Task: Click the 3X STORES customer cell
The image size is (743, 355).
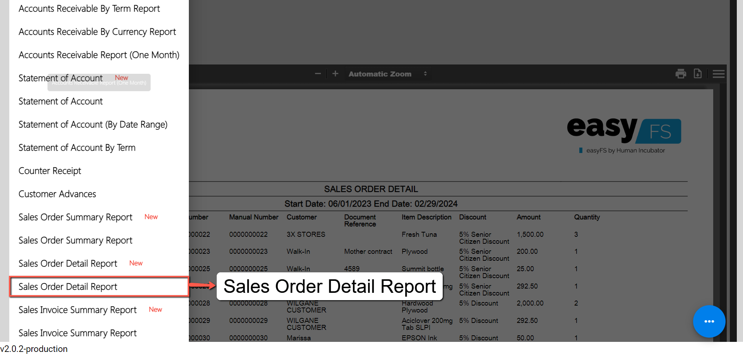Action: (306, 234)
